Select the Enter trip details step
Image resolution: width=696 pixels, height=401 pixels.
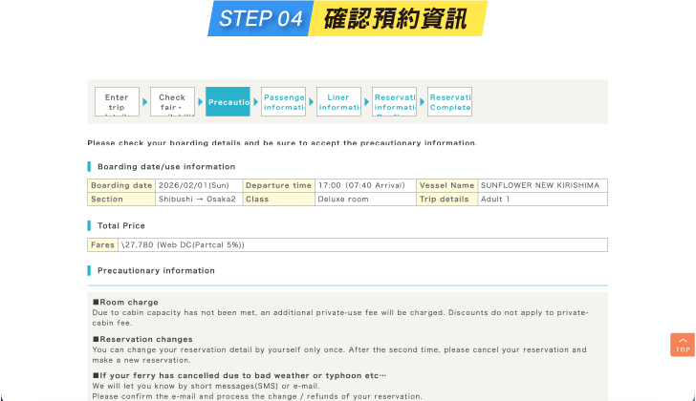point(117,102)
